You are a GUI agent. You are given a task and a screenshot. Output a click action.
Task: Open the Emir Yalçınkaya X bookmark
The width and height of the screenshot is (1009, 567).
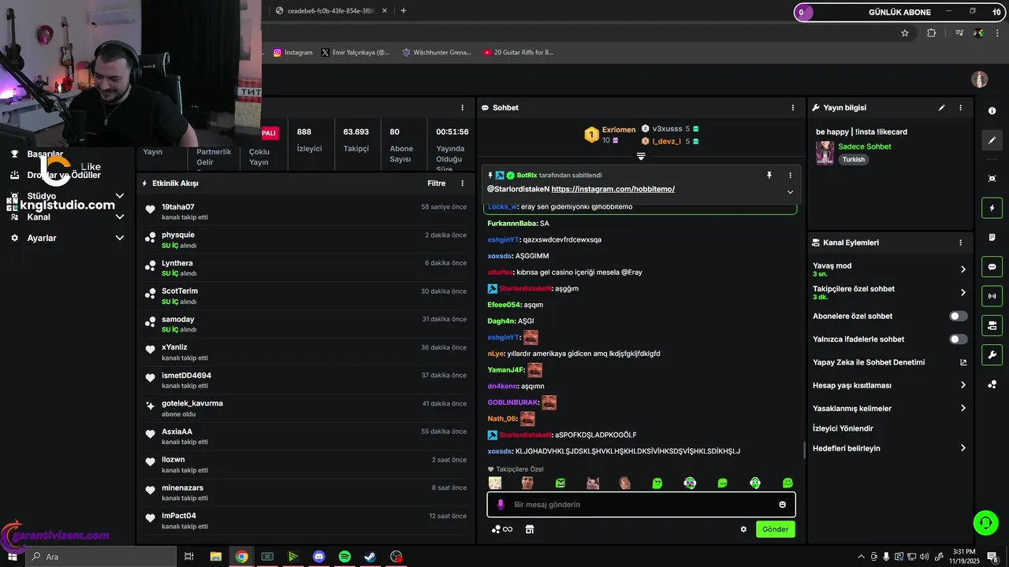tap(356, 53)
